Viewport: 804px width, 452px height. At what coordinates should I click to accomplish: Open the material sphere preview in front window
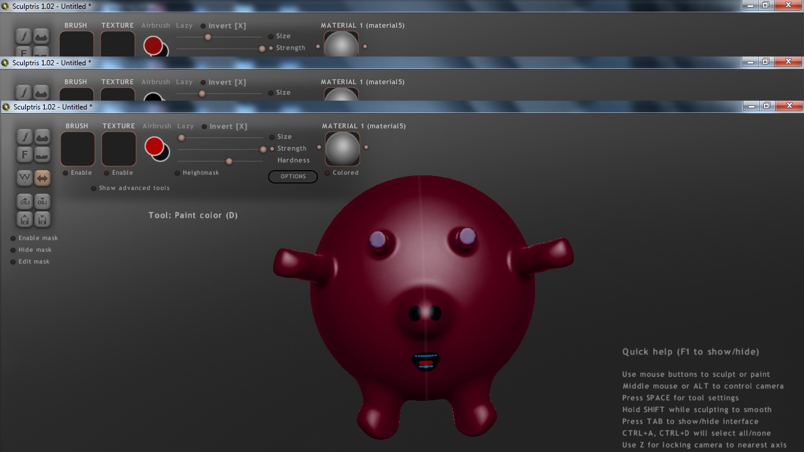[x=343, y=149]
